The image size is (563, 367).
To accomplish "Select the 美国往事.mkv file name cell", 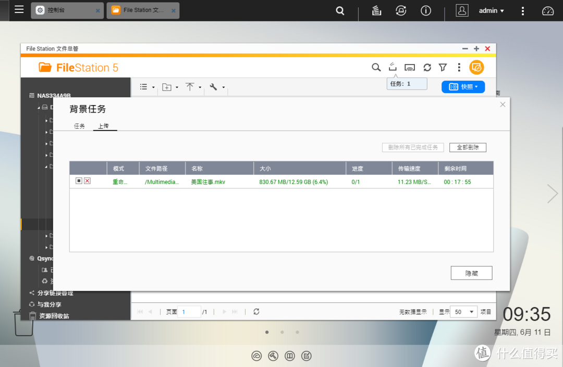I will click(208, 182).
